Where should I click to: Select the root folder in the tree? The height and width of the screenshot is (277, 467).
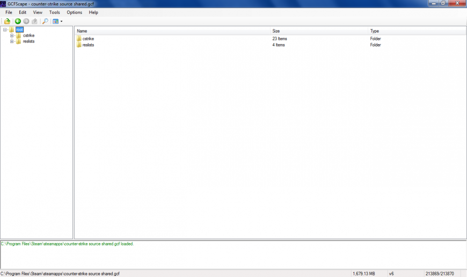pyautogui.click(x=19, y=30)
